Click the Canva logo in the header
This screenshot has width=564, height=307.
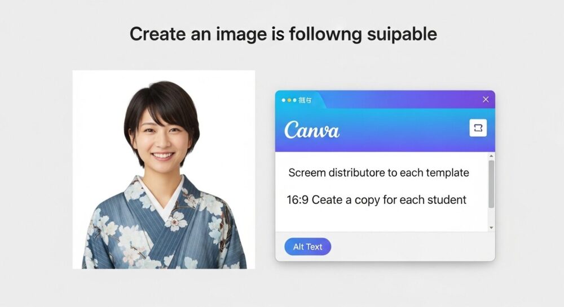[312, 130]
